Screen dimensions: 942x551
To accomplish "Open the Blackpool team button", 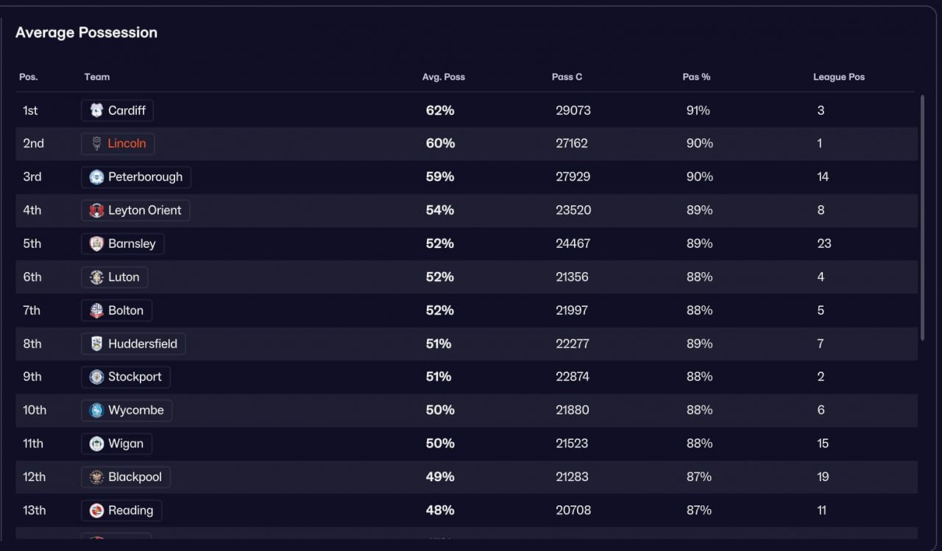I will click(x=126, y=477).
